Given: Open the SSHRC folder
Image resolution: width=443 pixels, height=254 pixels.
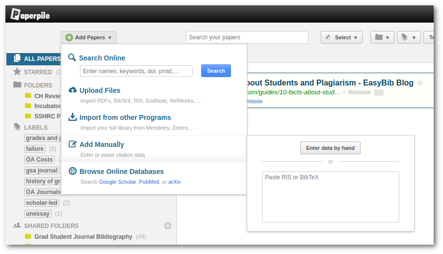Looking at the screenshot, I should pos(48,116).
